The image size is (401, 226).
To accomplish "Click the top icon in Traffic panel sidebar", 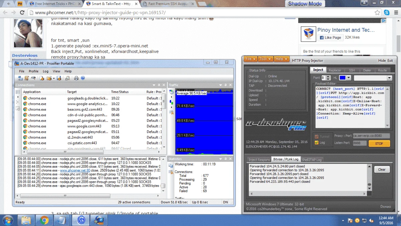I will point(172,92).
